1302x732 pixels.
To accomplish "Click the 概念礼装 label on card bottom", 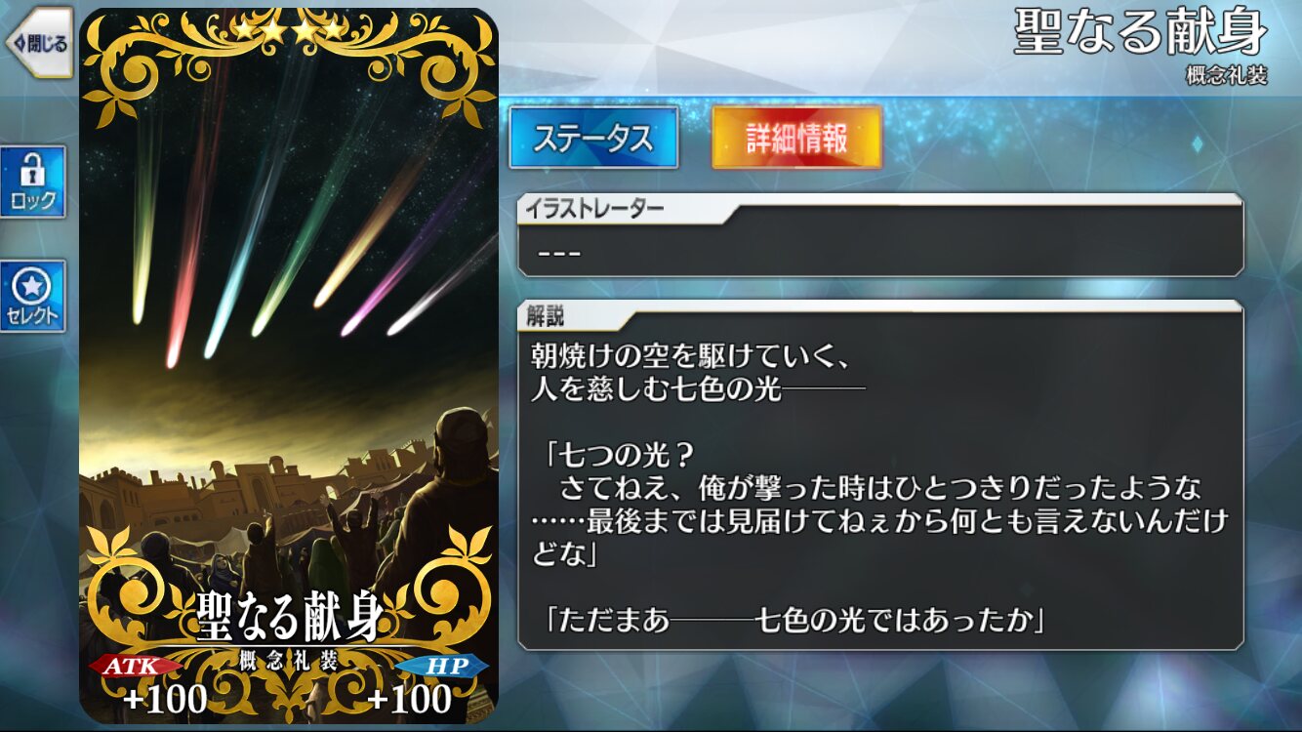I will 289,660.
